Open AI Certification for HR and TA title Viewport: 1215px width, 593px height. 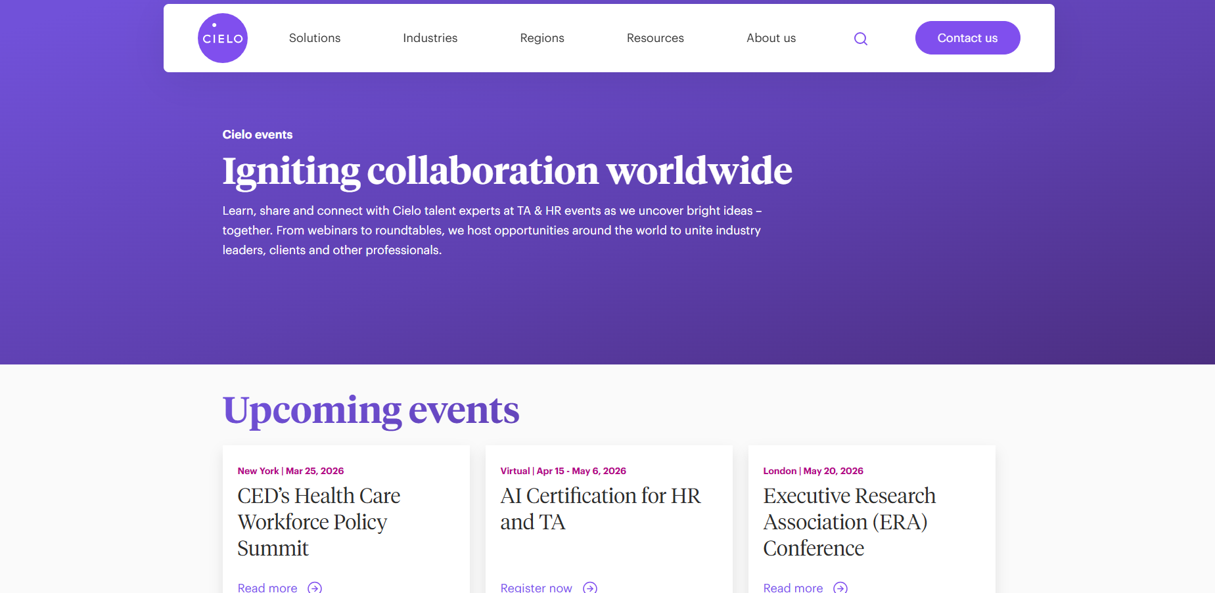coord(601,509)
